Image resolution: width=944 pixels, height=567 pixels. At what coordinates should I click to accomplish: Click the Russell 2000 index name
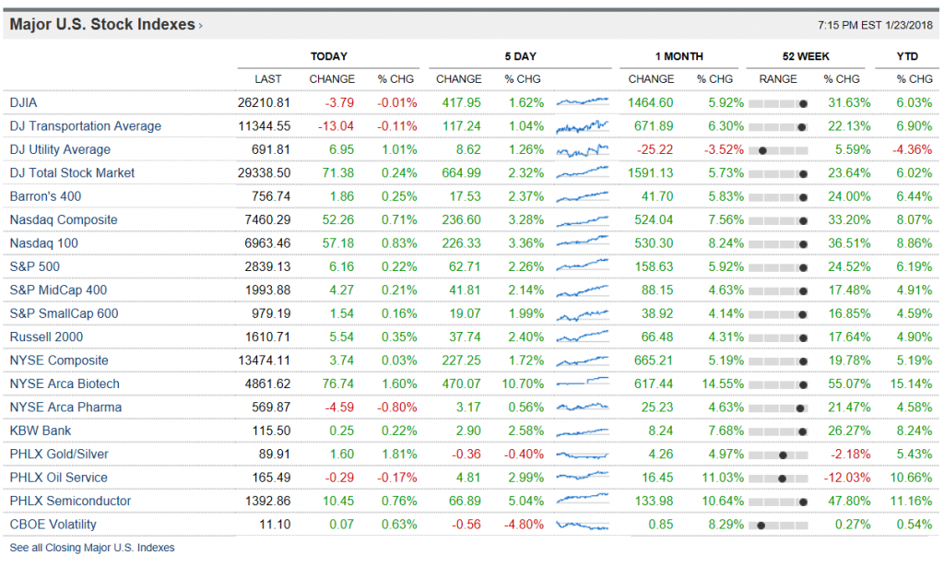46,337
